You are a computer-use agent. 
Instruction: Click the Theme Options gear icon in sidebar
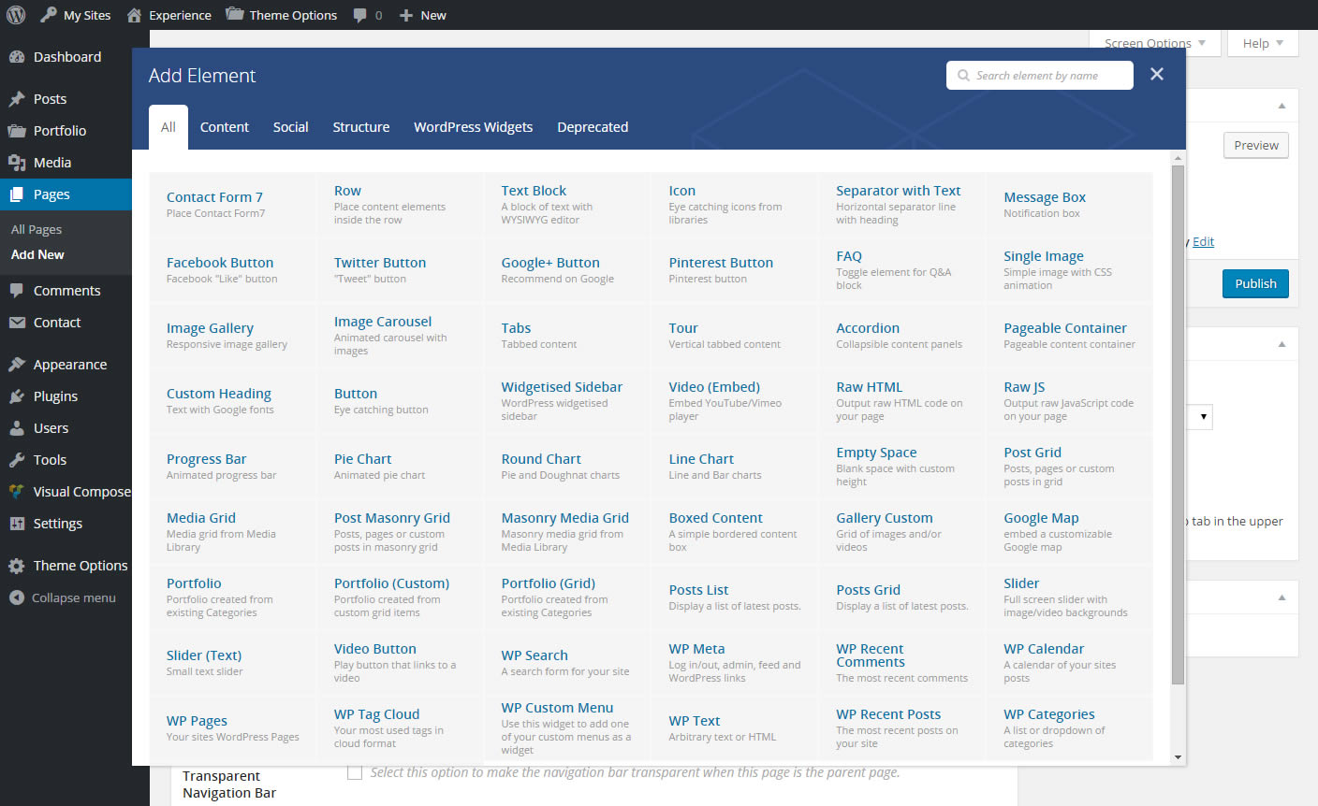[x=17, y=566]
